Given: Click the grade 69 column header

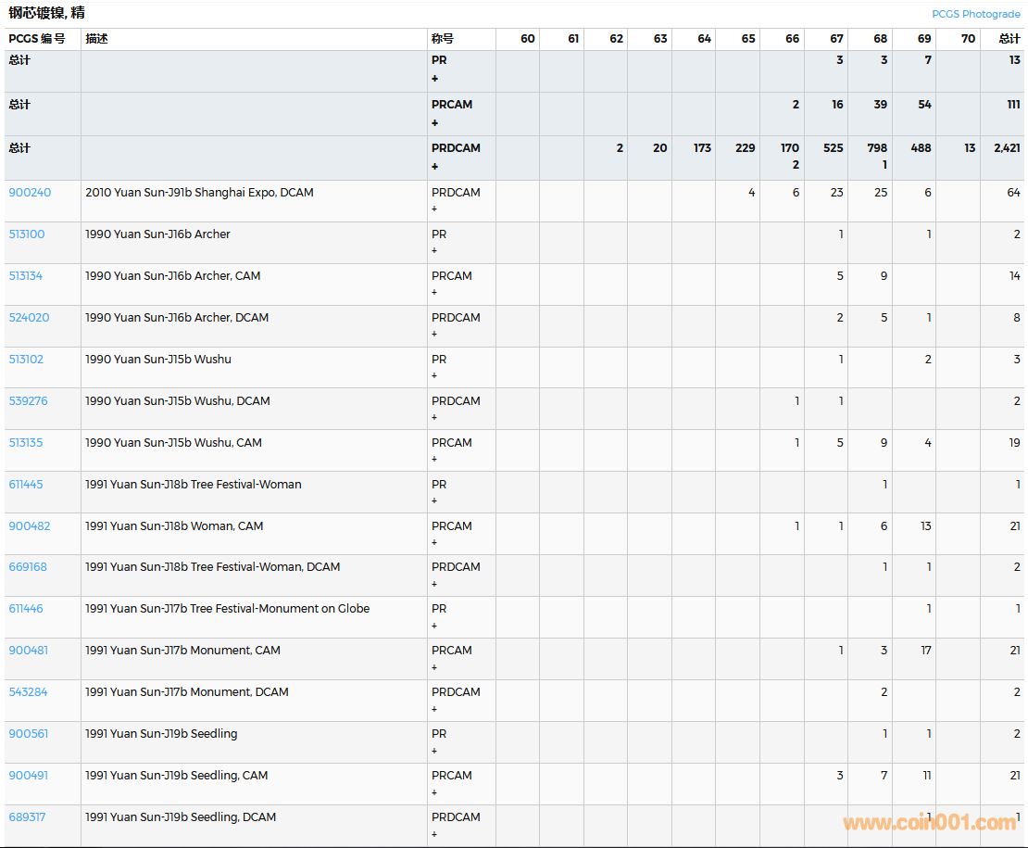Looking at the screenshot, I should (923, 39).
